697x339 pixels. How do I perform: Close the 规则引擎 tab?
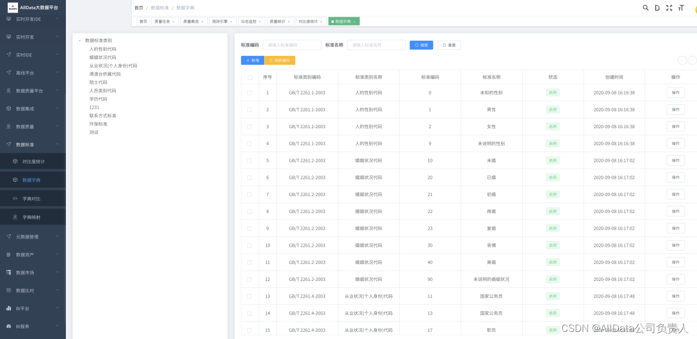point(231,22)
